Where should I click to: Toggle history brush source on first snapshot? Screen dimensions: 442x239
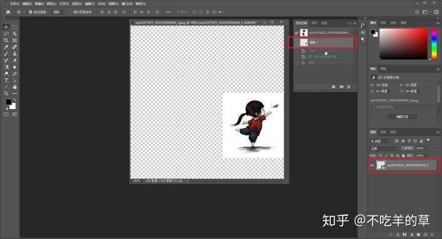(297, 32)
